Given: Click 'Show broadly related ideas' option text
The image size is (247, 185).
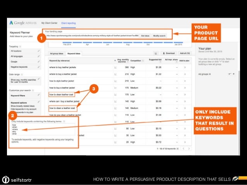Looking at the screenshot, I should [23, 106].
